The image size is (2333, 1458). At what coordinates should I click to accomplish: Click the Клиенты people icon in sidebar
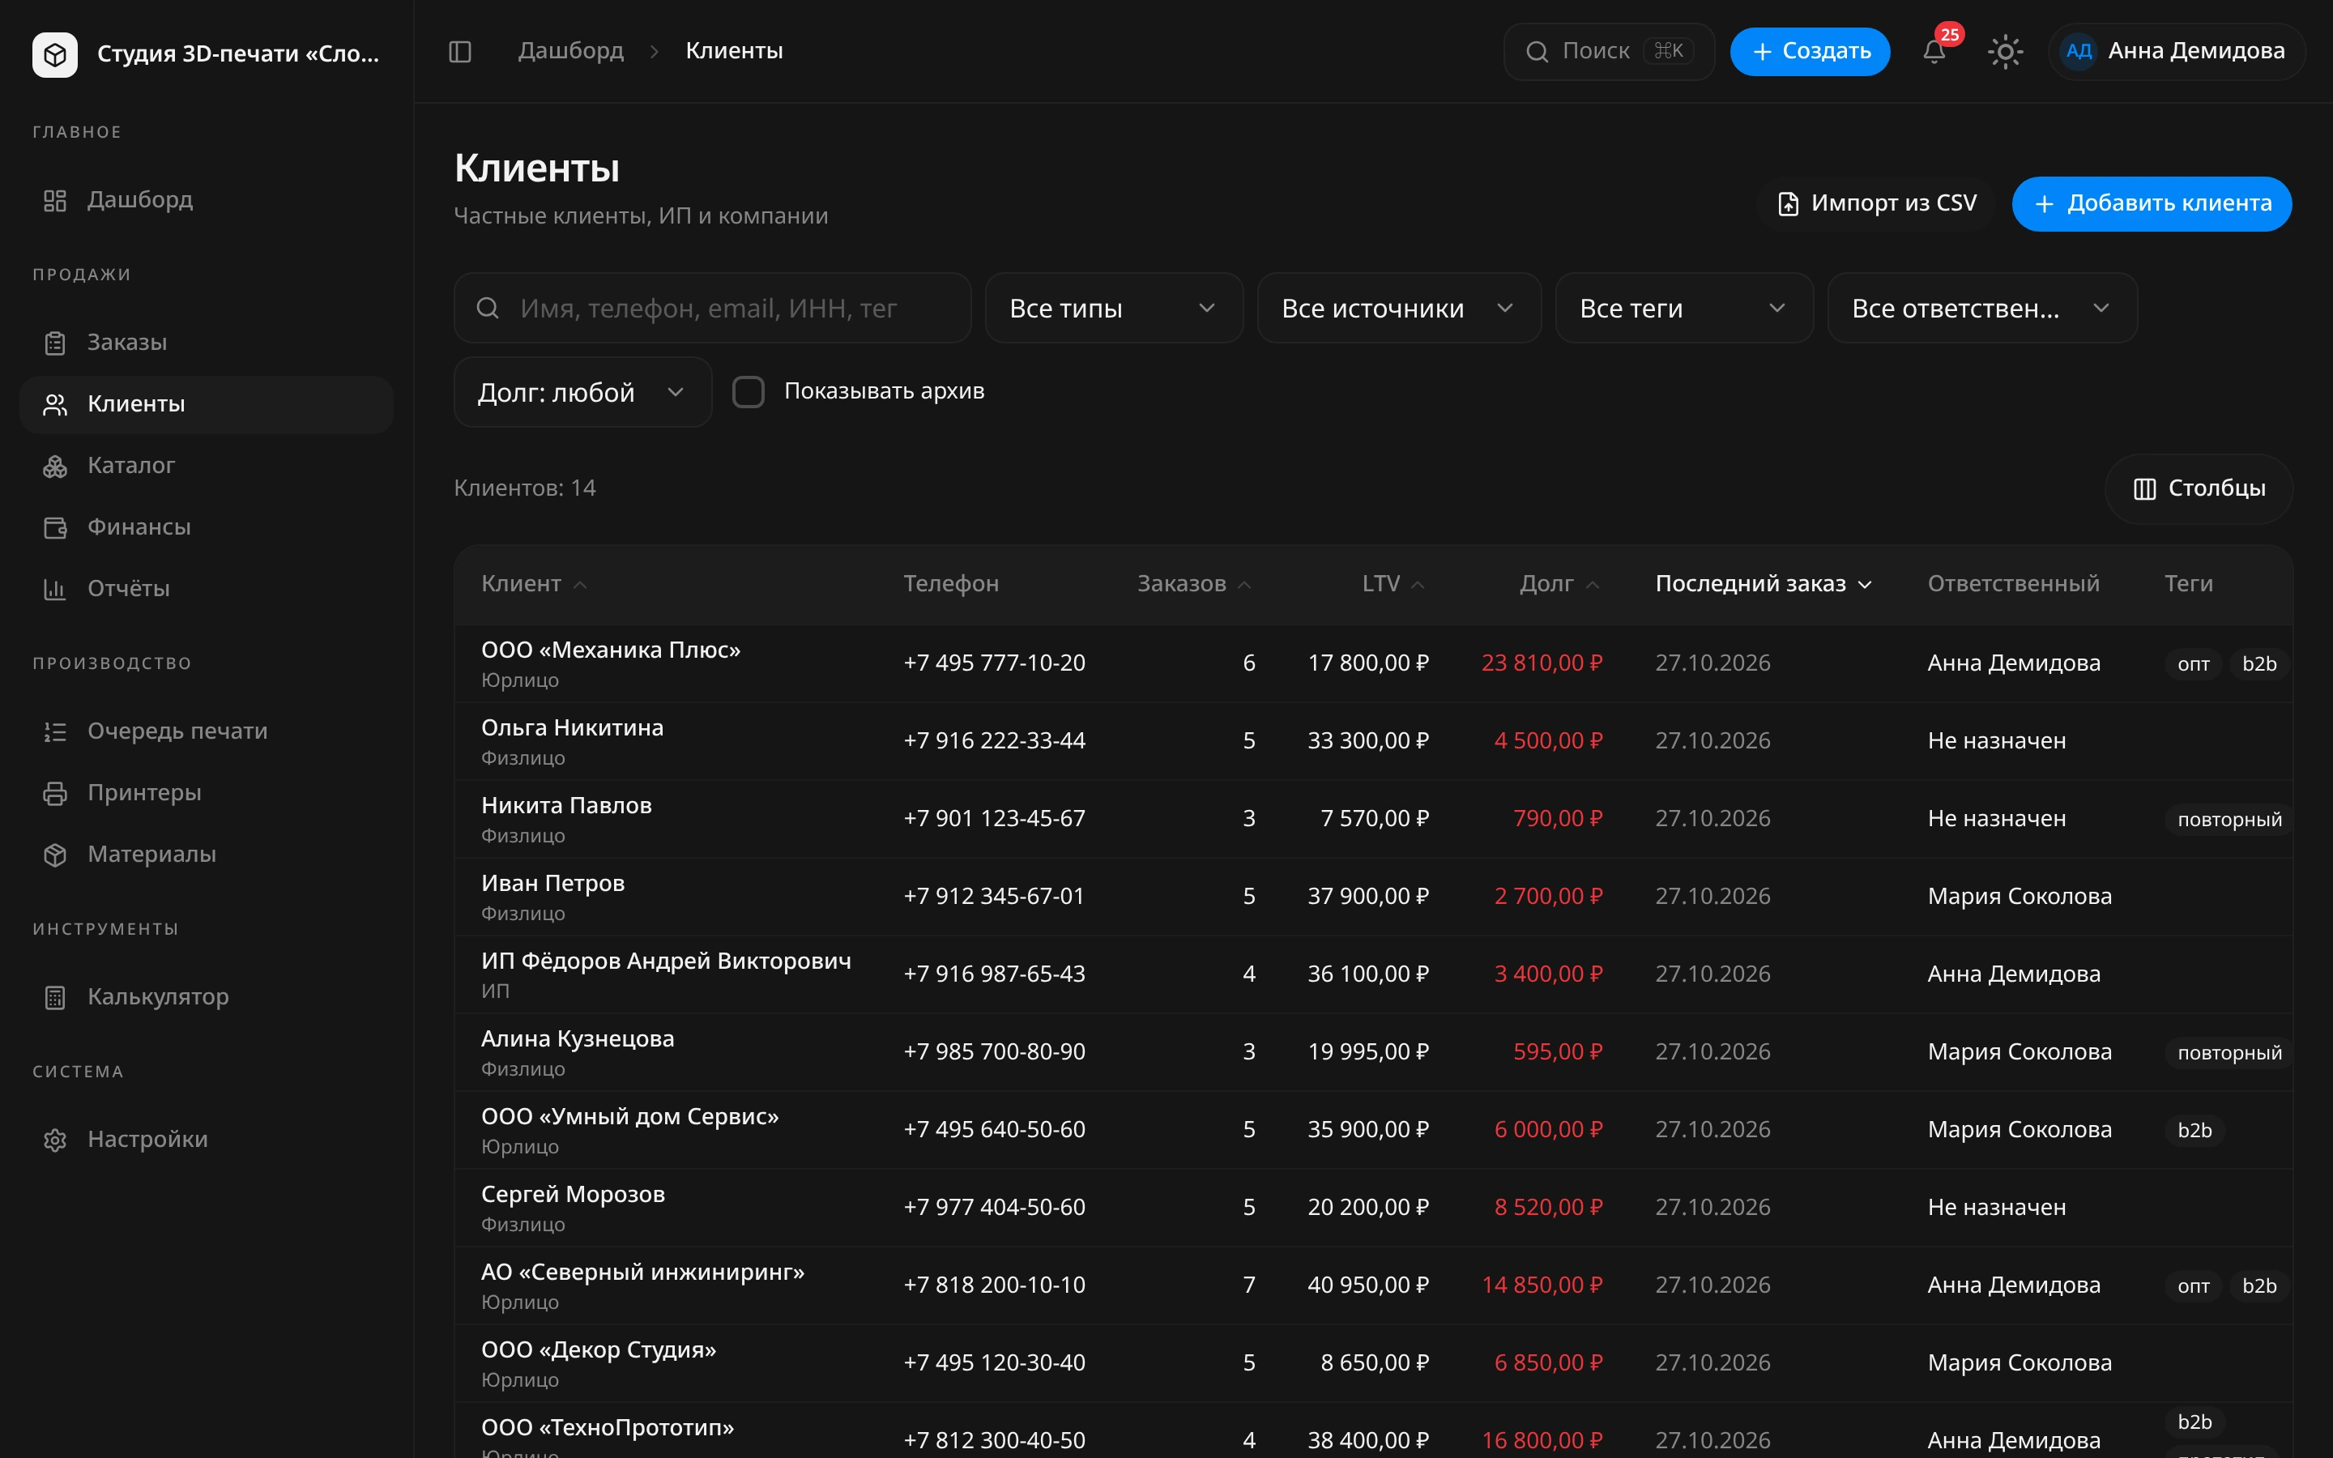coord(55,405)
